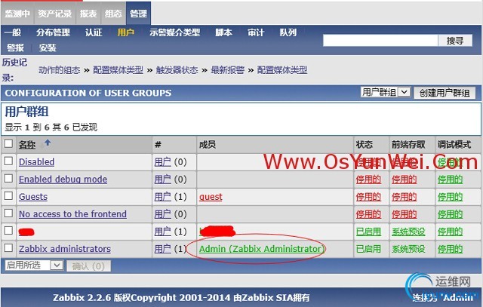Select the 管理 tab

[x=138, y=14]
